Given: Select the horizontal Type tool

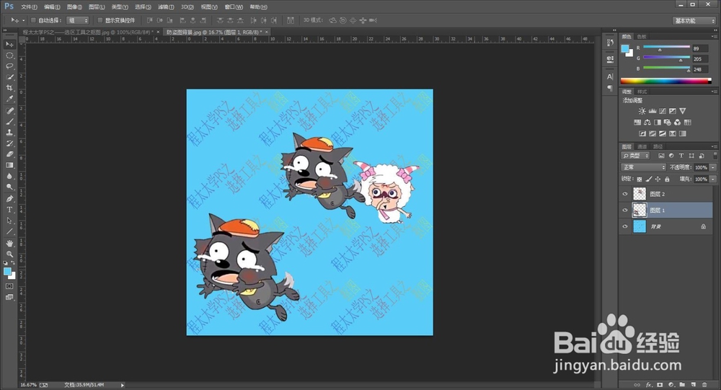Looking at the screenshot, I should click(9, 209).
